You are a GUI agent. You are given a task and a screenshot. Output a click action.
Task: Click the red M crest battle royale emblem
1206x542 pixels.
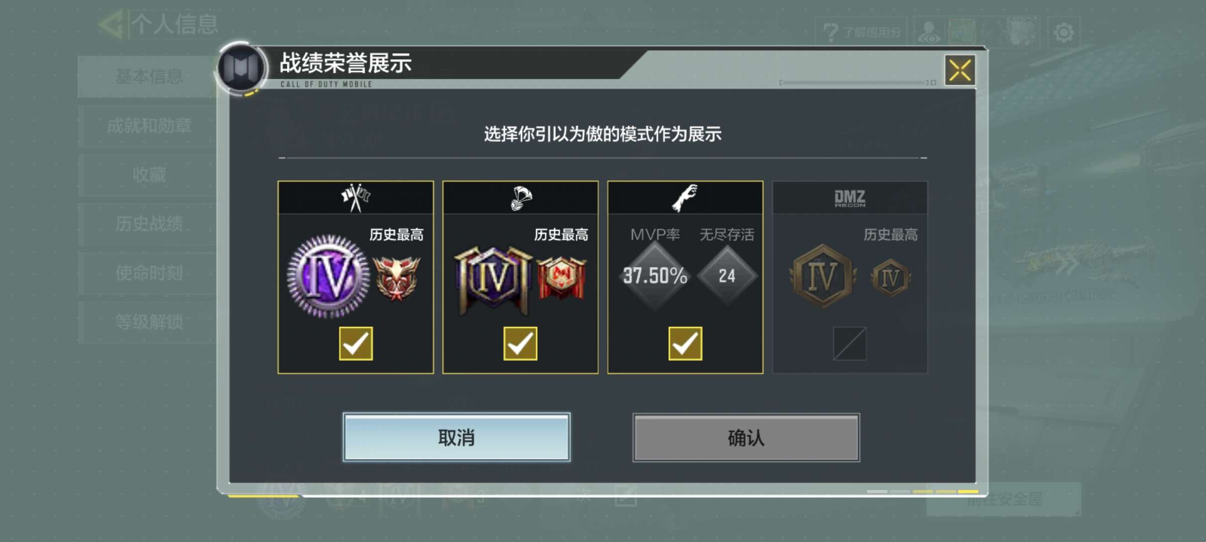[x=562, y=277]
